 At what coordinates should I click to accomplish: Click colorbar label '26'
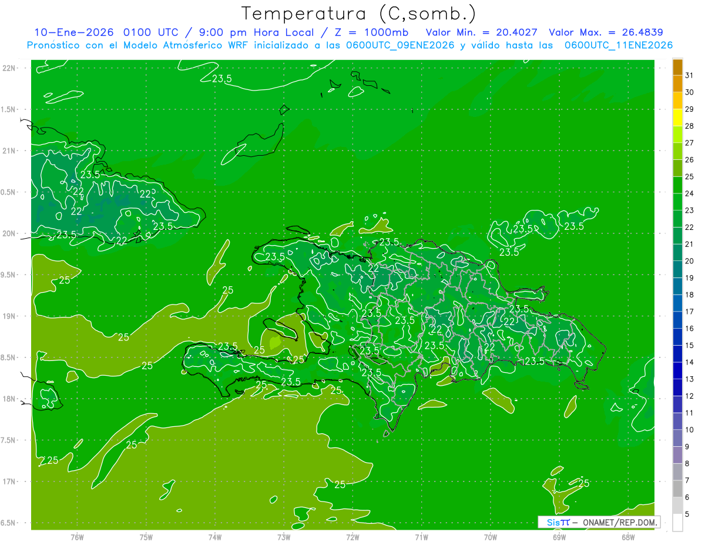(x=690, y=159)
